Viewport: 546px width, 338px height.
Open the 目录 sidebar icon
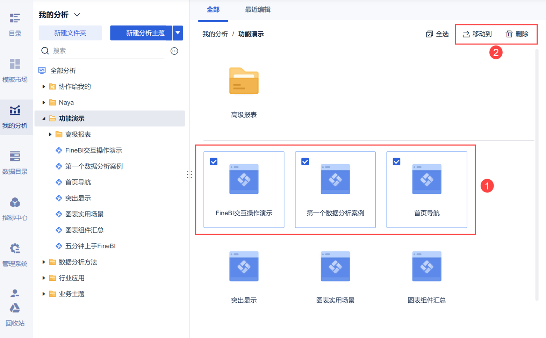click(x=15, y=18)
